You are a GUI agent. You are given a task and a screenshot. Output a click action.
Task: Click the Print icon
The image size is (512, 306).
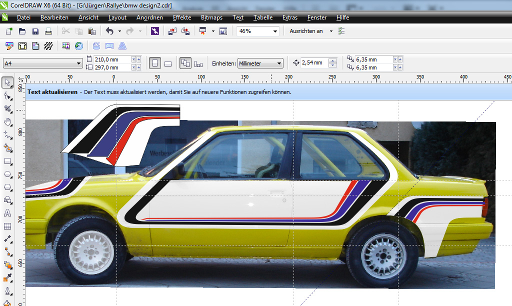48,31
